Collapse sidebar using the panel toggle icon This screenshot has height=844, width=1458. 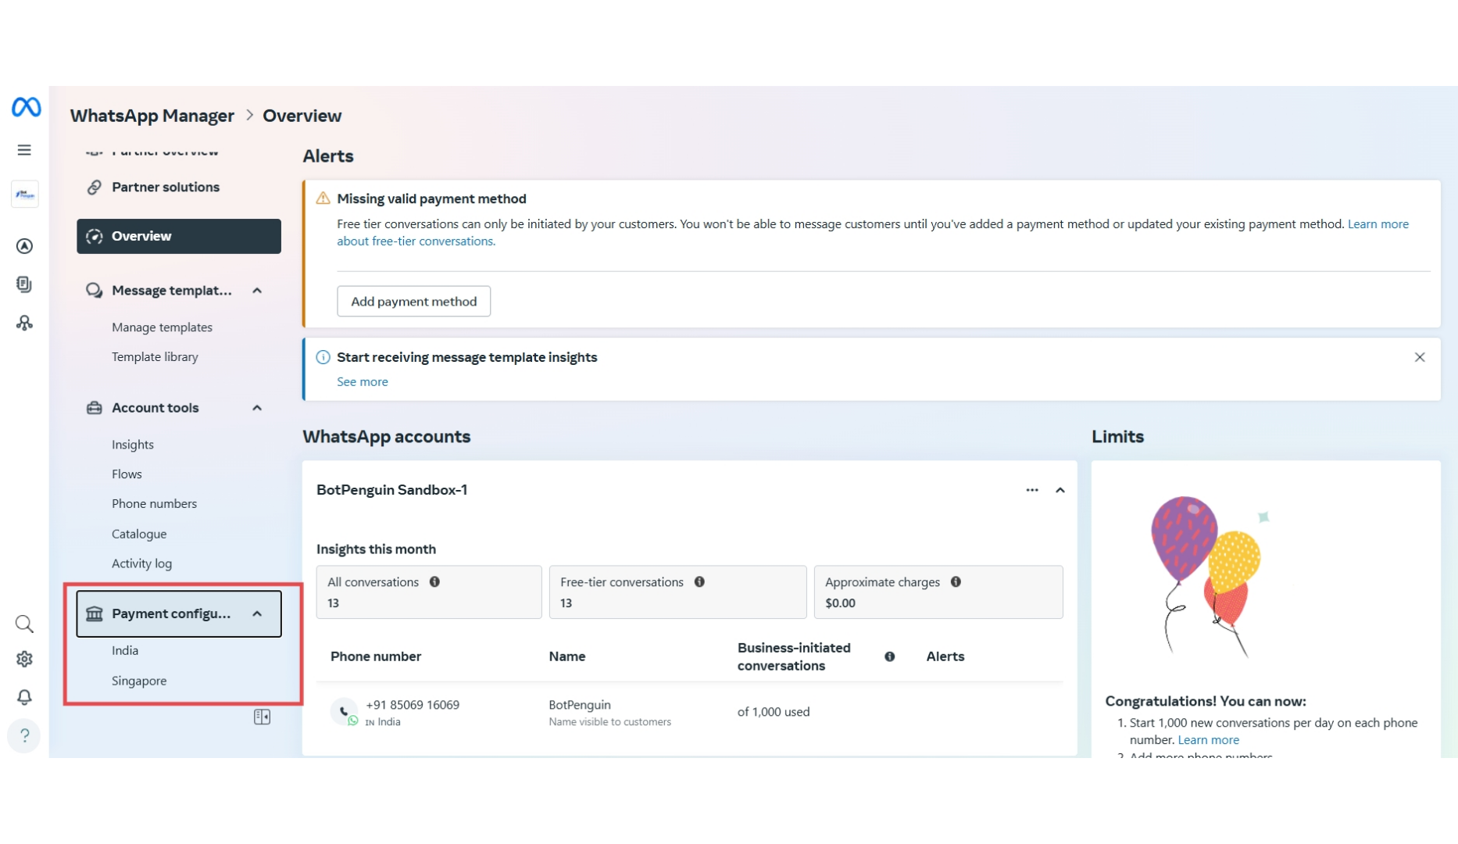[x=262, y=717]
